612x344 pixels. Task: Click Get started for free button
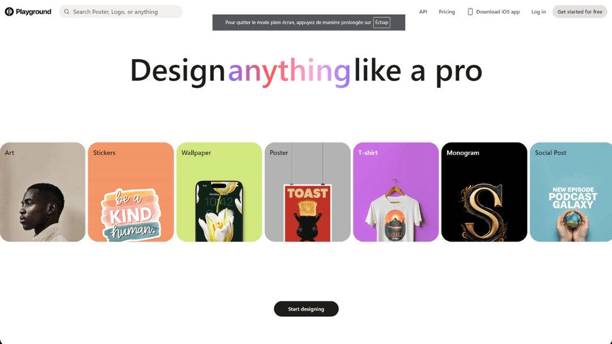(580, 12)
